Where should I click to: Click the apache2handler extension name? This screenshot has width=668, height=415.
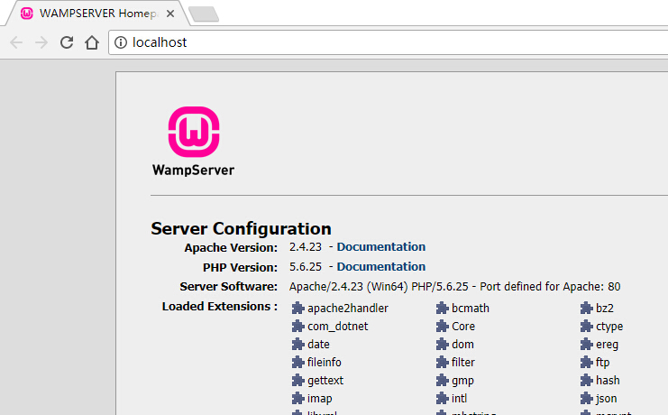click(x=348, y=309)
